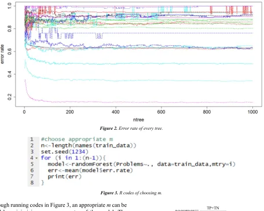Click line number 6 in the code gutter
This screenshot has width=264, height=211.
pyautogui.click(x=32, y=170)
